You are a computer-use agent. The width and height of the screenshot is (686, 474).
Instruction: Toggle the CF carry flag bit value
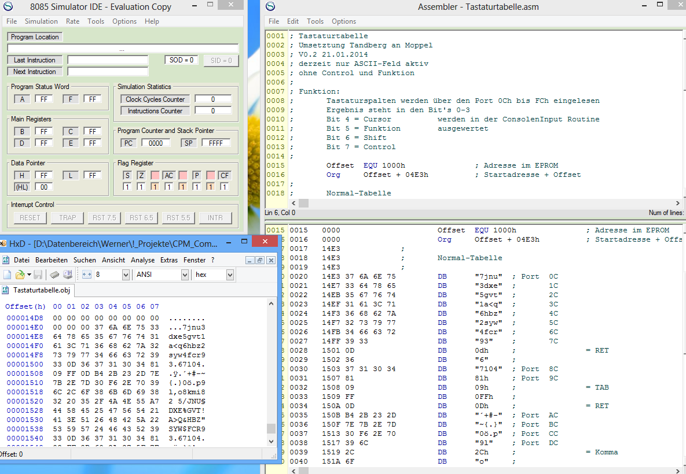point(224,187)
